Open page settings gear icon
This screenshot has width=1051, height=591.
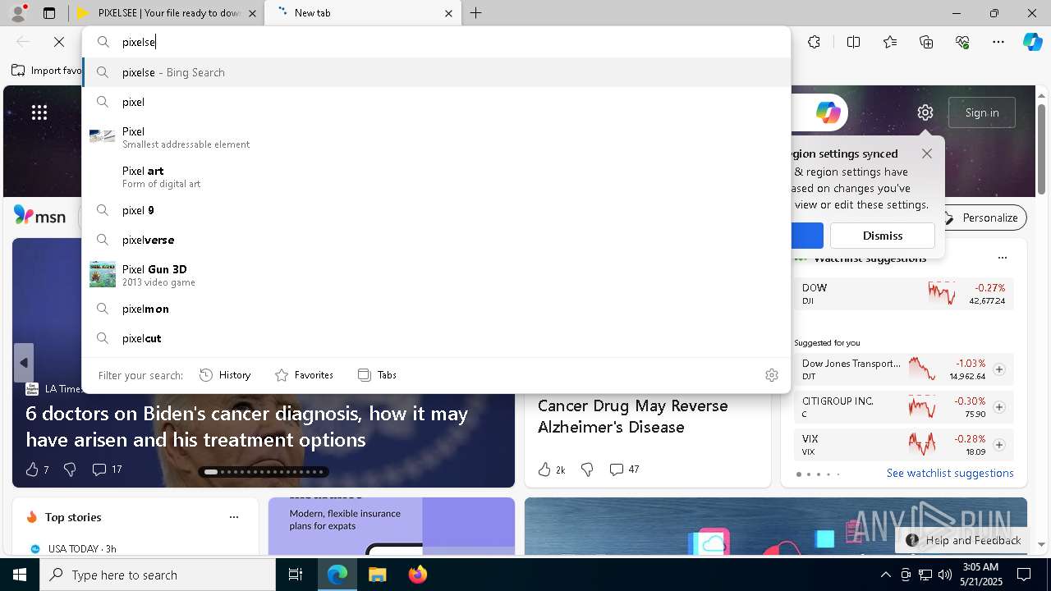(925, 112)
